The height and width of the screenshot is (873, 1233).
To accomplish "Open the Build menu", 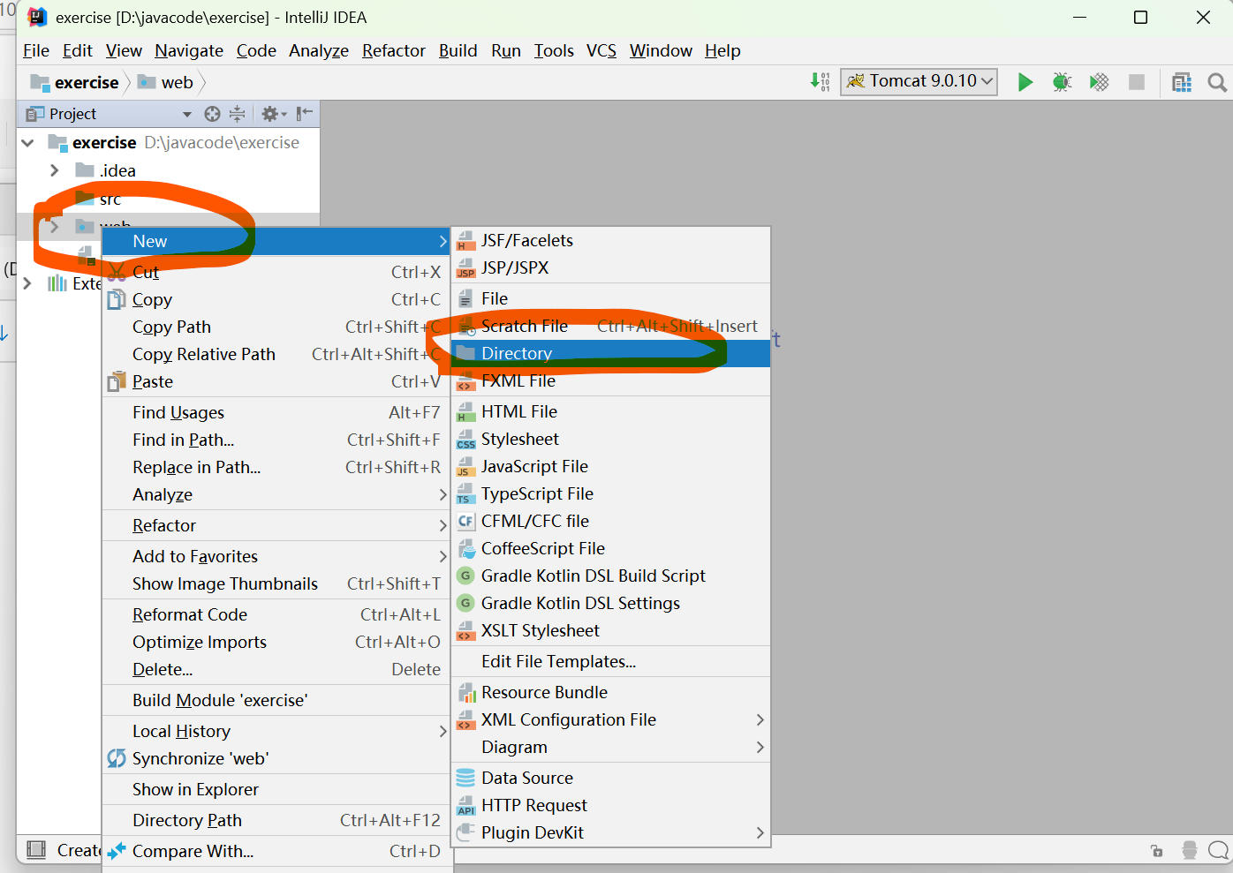I will 458,50.
